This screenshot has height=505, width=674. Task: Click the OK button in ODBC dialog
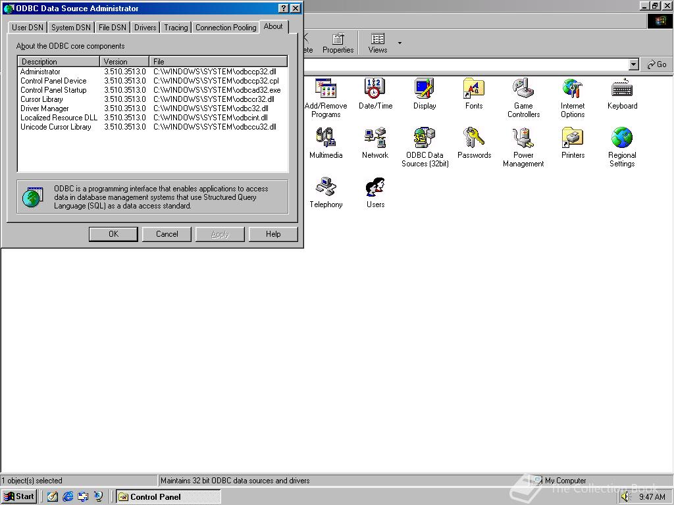[113, 234]
